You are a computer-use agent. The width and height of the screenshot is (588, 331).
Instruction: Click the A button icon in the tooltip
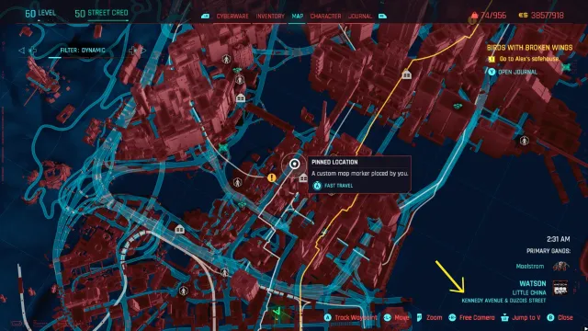317,186
